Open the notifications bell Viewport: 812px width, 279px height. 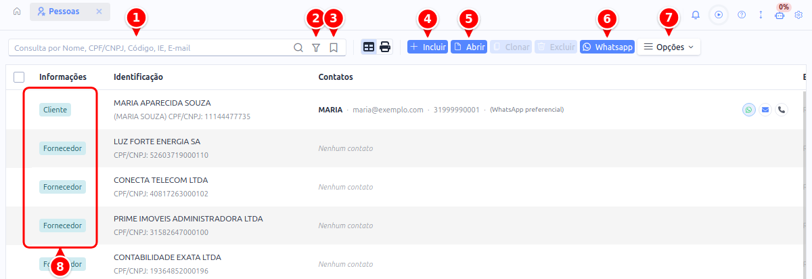pyautogui.click(x=696, y=14)
